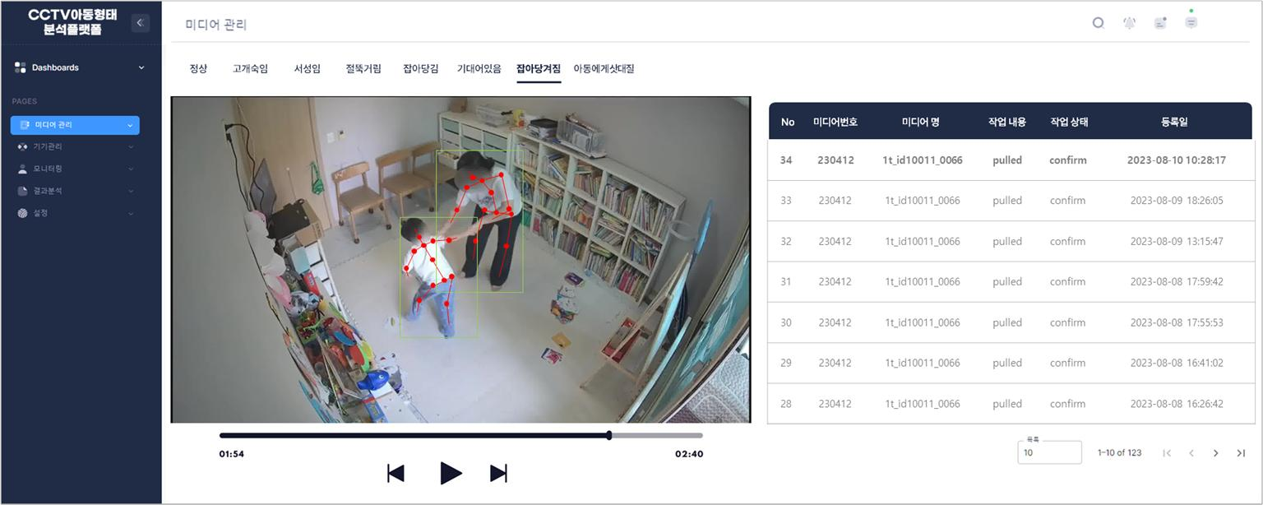This screenshot has height=505, width=1263.
Task: Go to the previous results page
Action: (x=1191, y=453)
